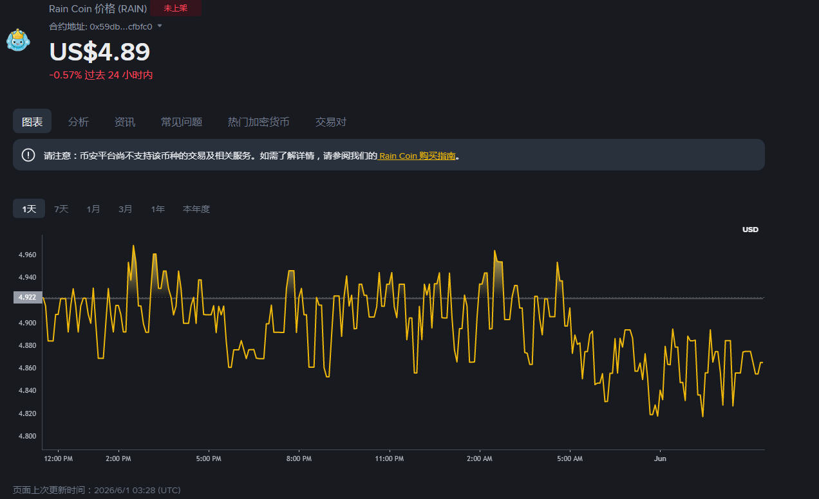Click the 4.840 y-axis label
The image size is (819, 499).
[x=28, y=391]
